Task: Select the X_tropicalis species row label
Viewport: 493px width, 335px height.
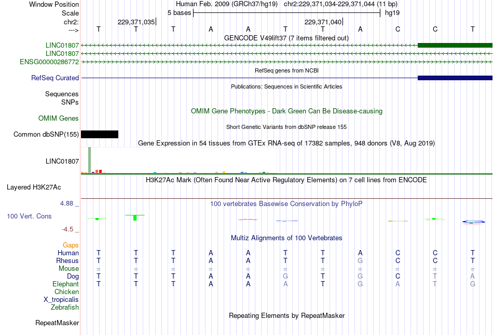Action: tap(61, 300)
